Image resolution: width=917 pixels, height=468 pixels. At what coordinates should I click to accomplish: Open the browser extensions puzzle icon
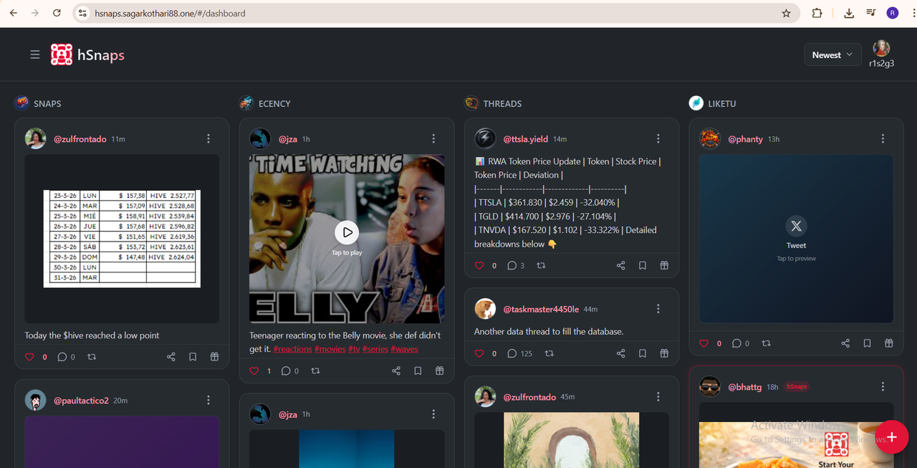point(817,13)
